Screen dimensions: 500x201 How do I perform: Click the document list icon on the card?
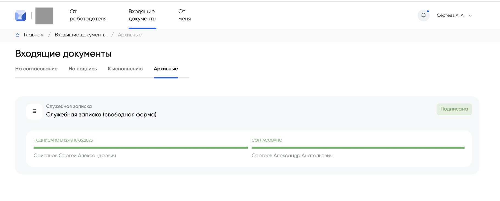pyautogui.click(x=34, y=111)
